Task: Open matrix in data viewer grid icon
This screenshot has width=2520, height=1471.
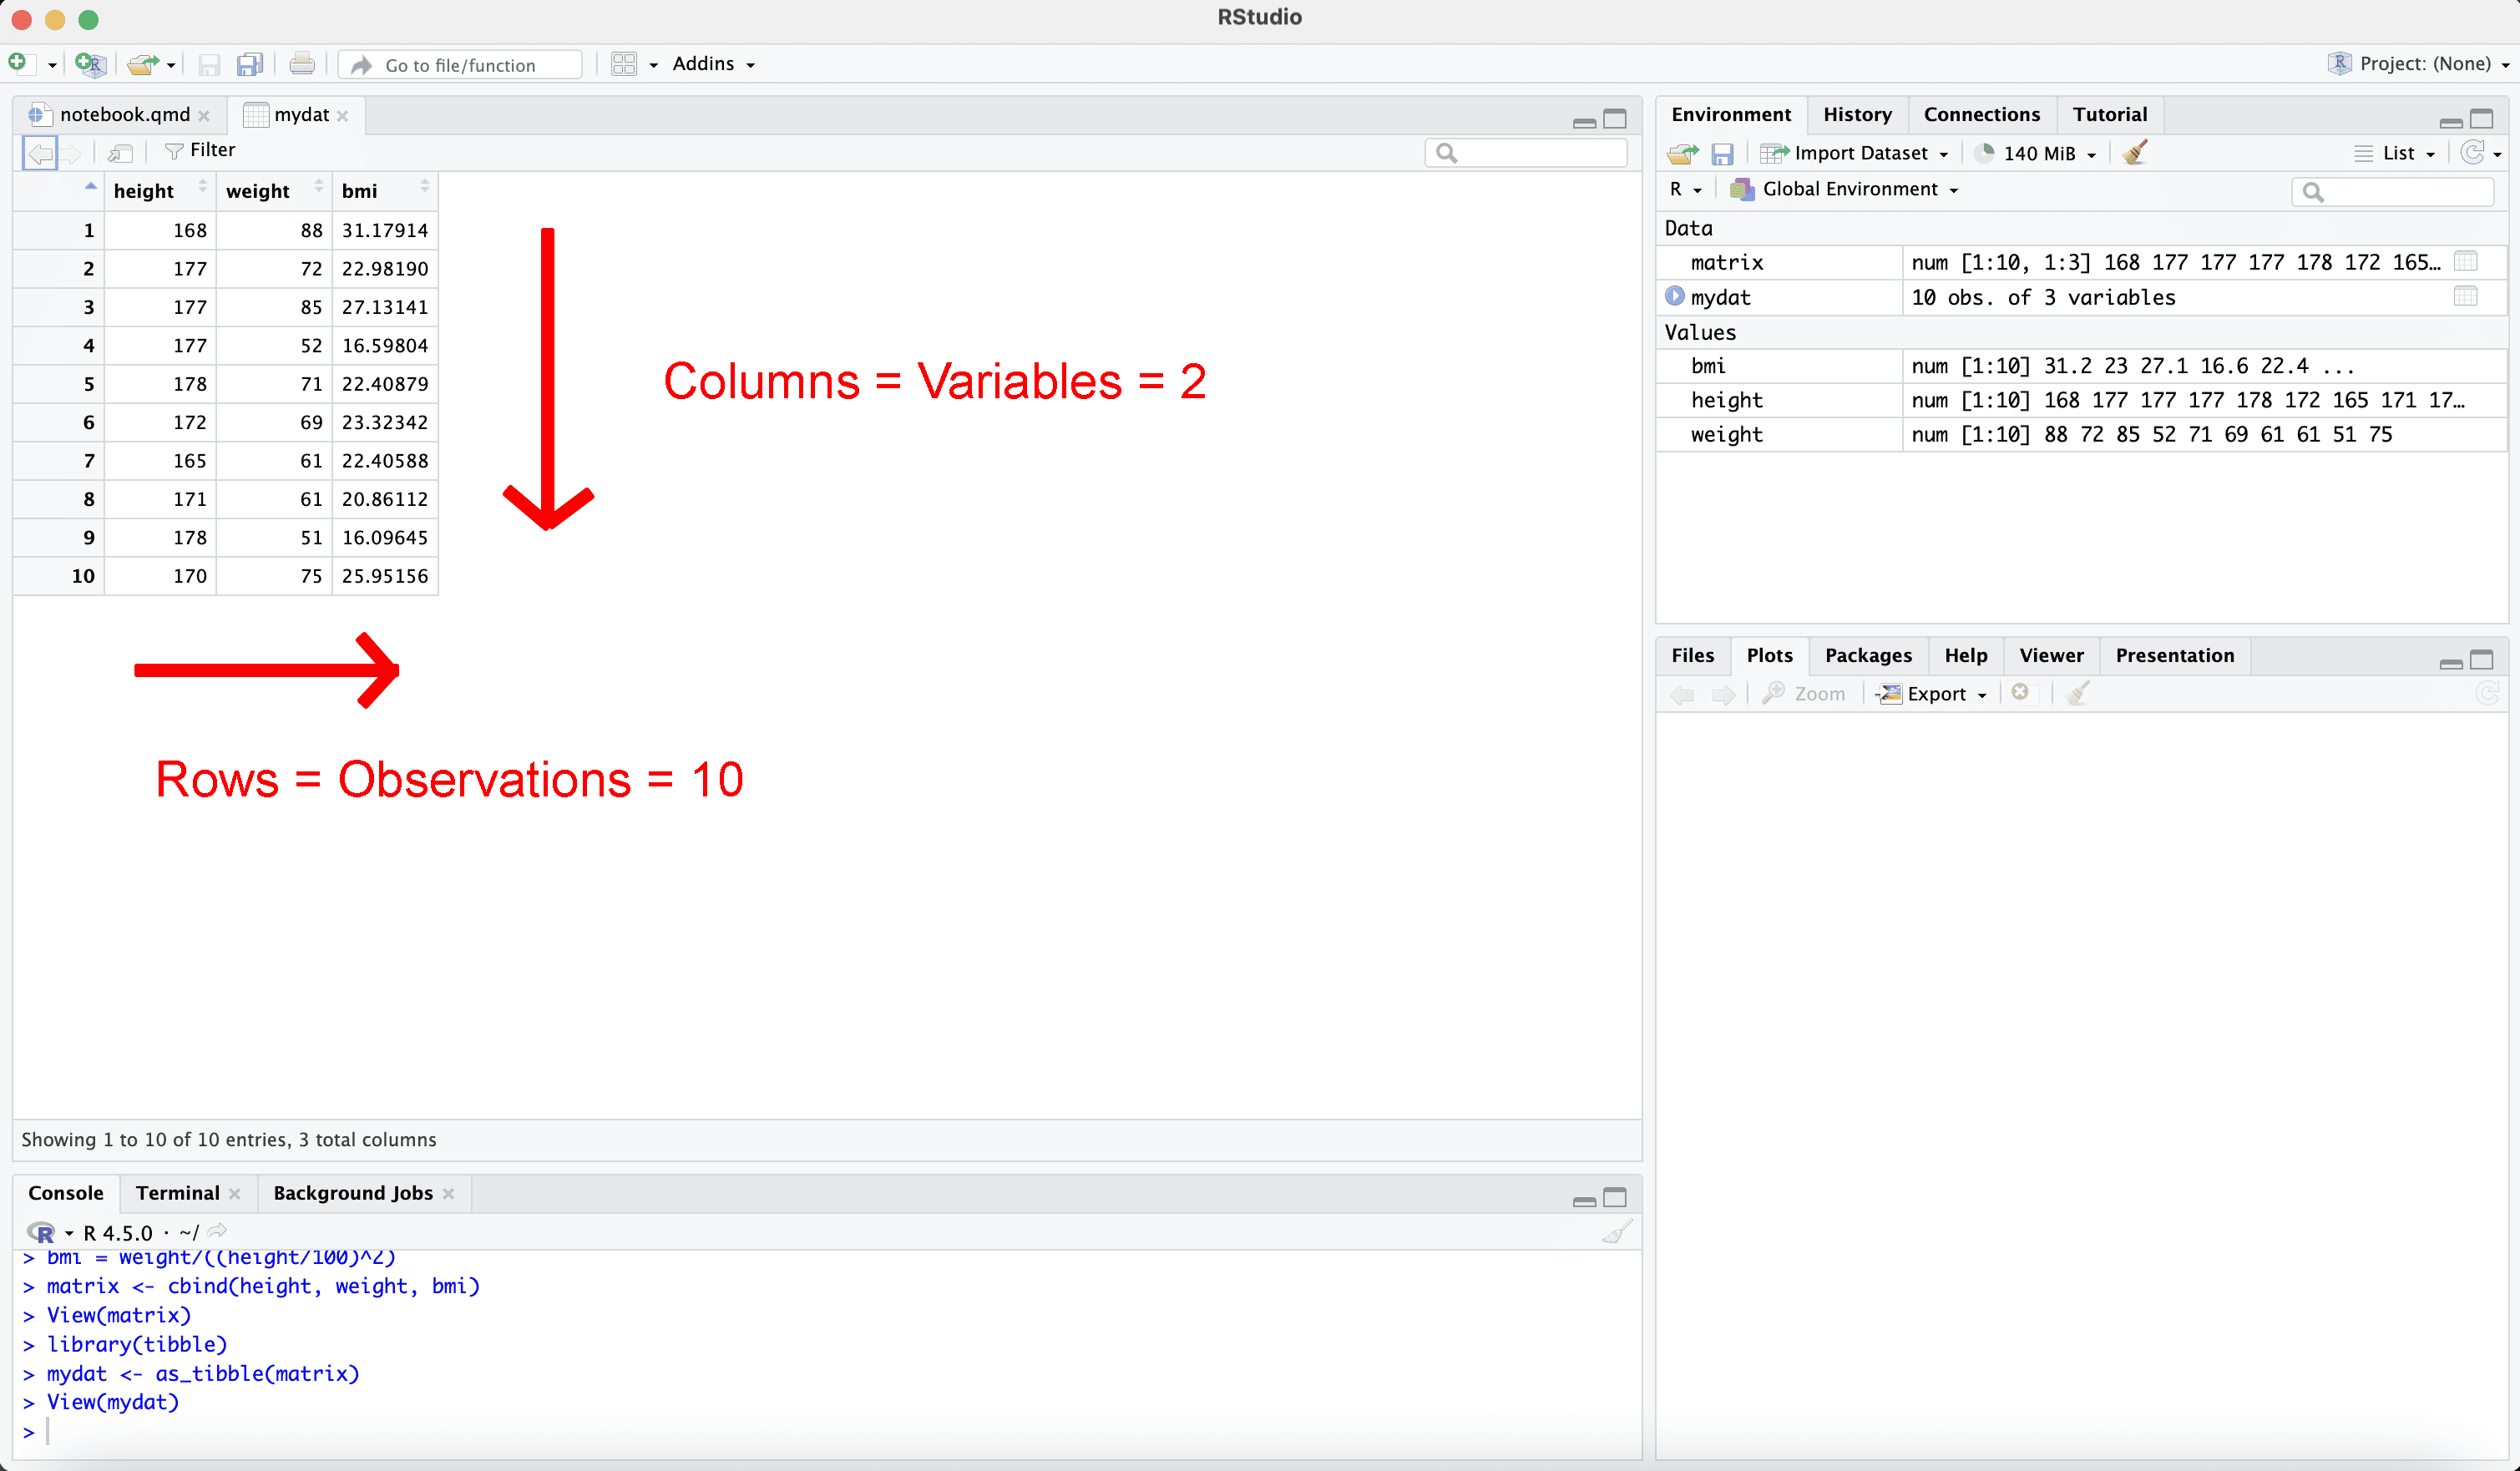Action: [2466, 262]
